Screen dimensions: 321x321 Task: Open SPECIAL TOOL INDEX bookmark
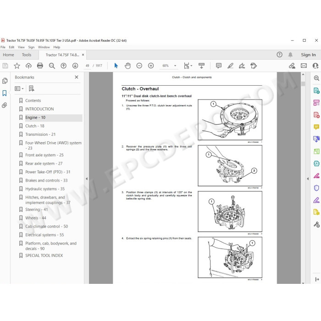tap(44, 255)
